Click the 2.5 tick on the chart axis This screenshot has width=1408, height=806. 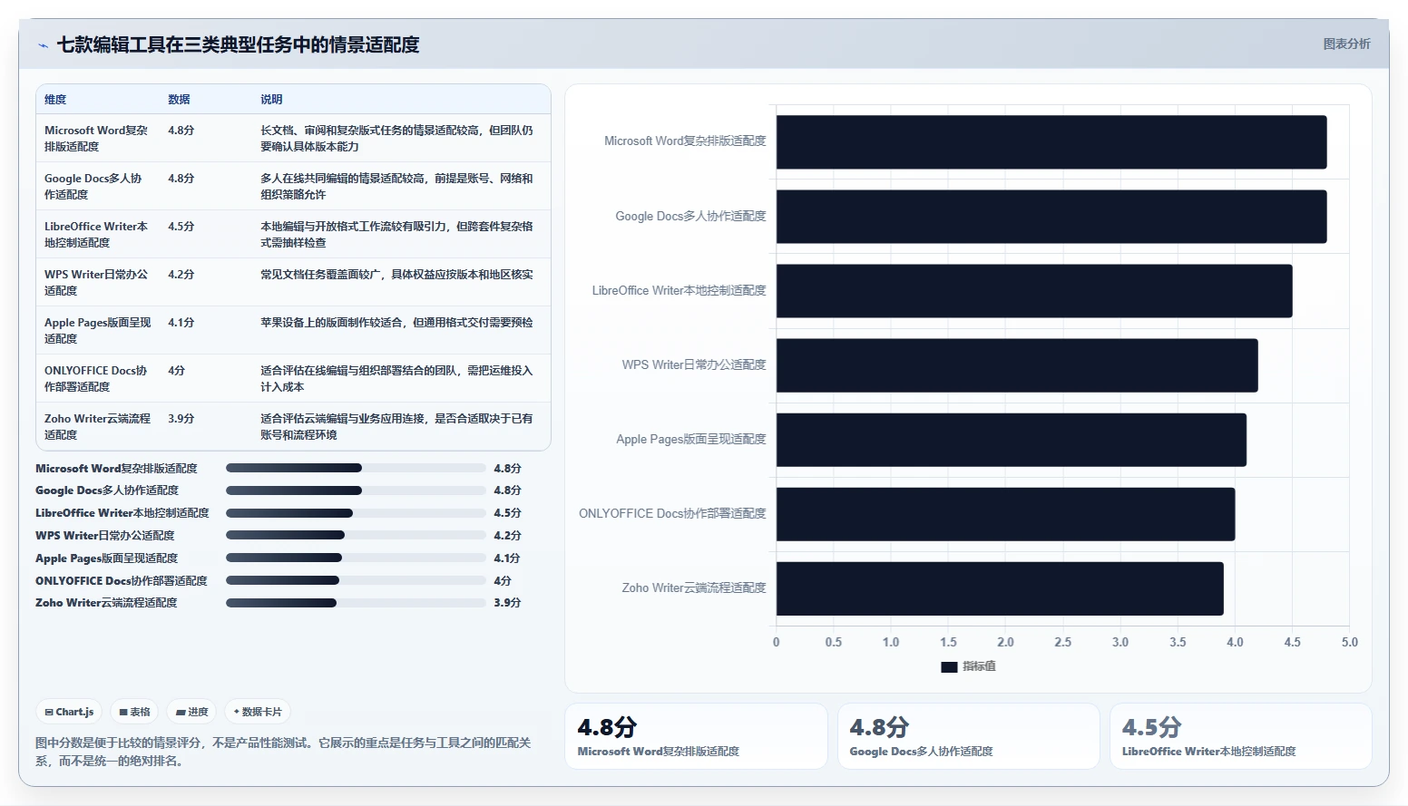click(x=1062, y=642)
